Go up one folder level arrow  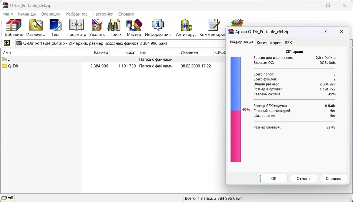tap(7, 43)
